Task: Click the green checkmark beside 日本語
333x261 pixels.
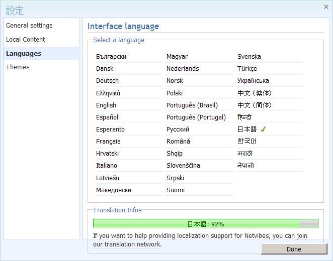Action: click(x=263, y=129)
